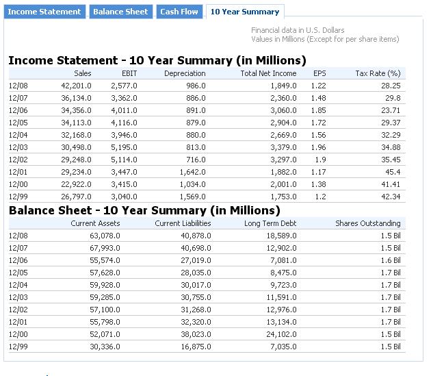Click the Depreciation column header
This screenshot has height=376, width=431.
[185, 73]
